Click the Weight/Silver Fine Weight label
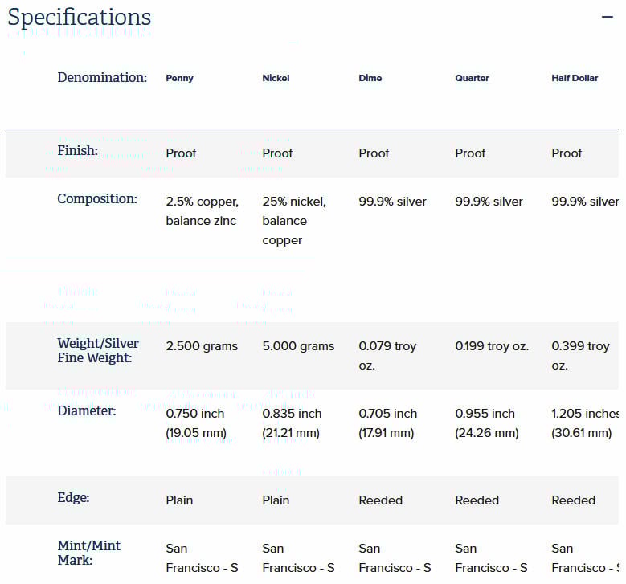Viewport: 626px width, 584px height. click(x=98, y=350)
